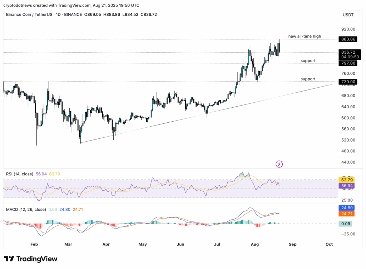Viewport: 366px width, 269px height.
Task: Click the 730.00 support price label
Action: (348, 82)
